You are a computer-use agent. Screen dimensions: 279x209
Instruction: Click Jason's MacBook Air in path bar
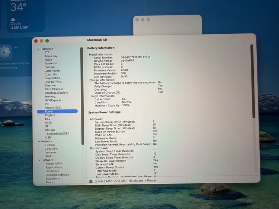coord(110,181)
